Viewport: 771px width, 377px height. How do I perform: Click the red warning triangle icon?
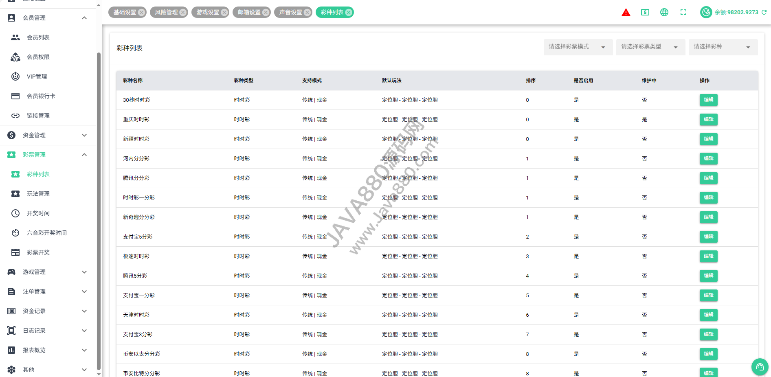coord(626,12)
